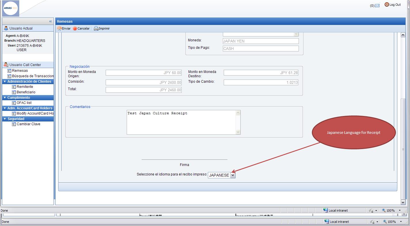Screen dimensions: 410x226
Task: Open the Beneficiario menu entry
Action: tap(26, 92)
